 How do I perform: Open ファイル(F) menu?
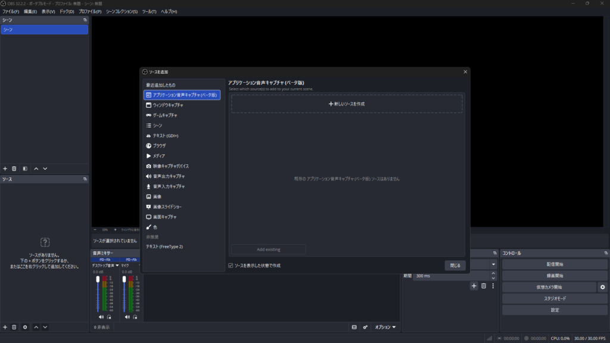pos(11,12)
